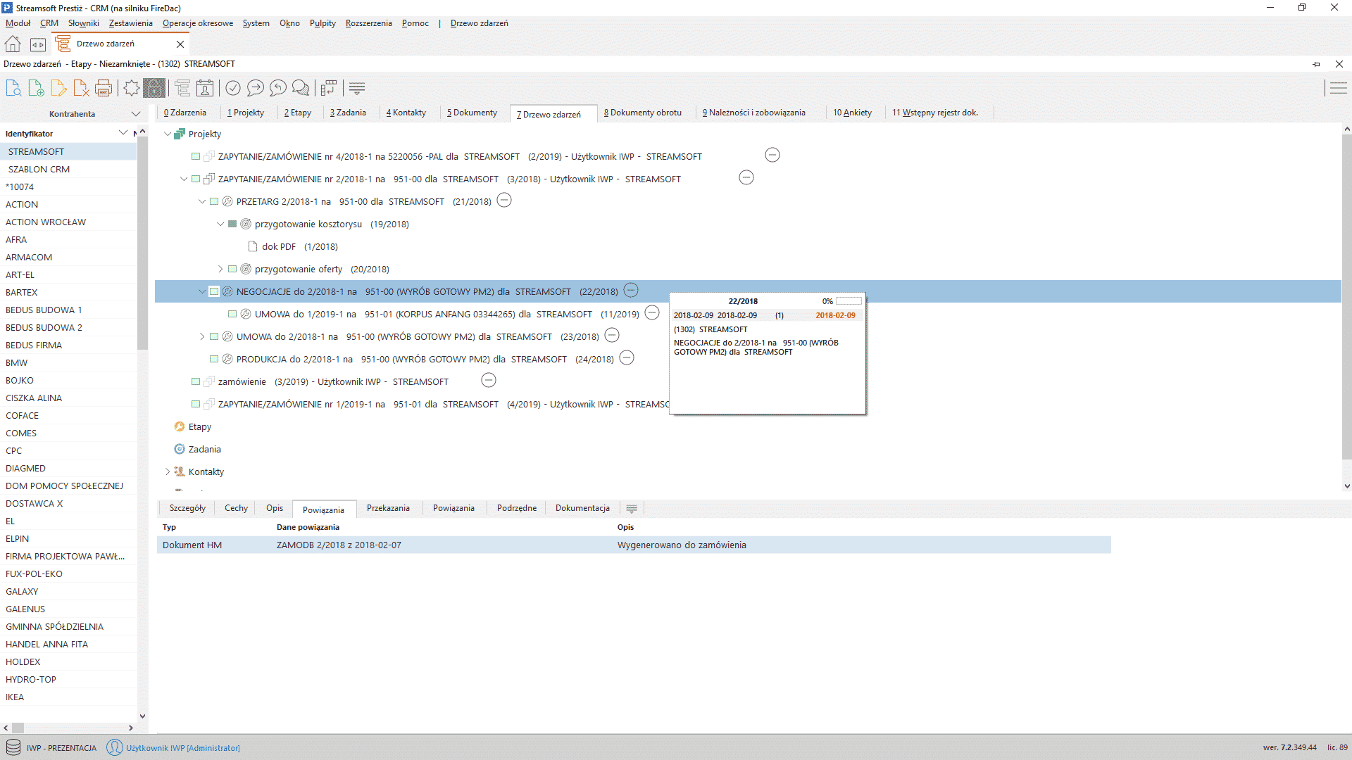The height and width of the screenshot is (760, 1352).
Task: Click the circled checkmark icon in the toolbar
Action: click(233, 88)
